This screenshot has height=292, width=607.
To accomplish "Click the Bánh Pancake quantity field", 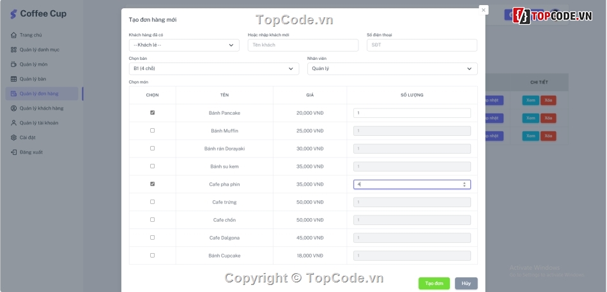I will [x=412, y=113].
